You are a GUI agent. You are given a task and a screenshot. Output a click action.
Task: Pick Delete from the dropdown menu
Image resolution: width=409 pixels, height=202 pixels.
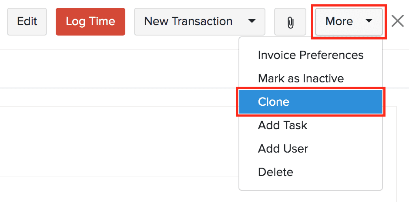[x=275, y=172]
